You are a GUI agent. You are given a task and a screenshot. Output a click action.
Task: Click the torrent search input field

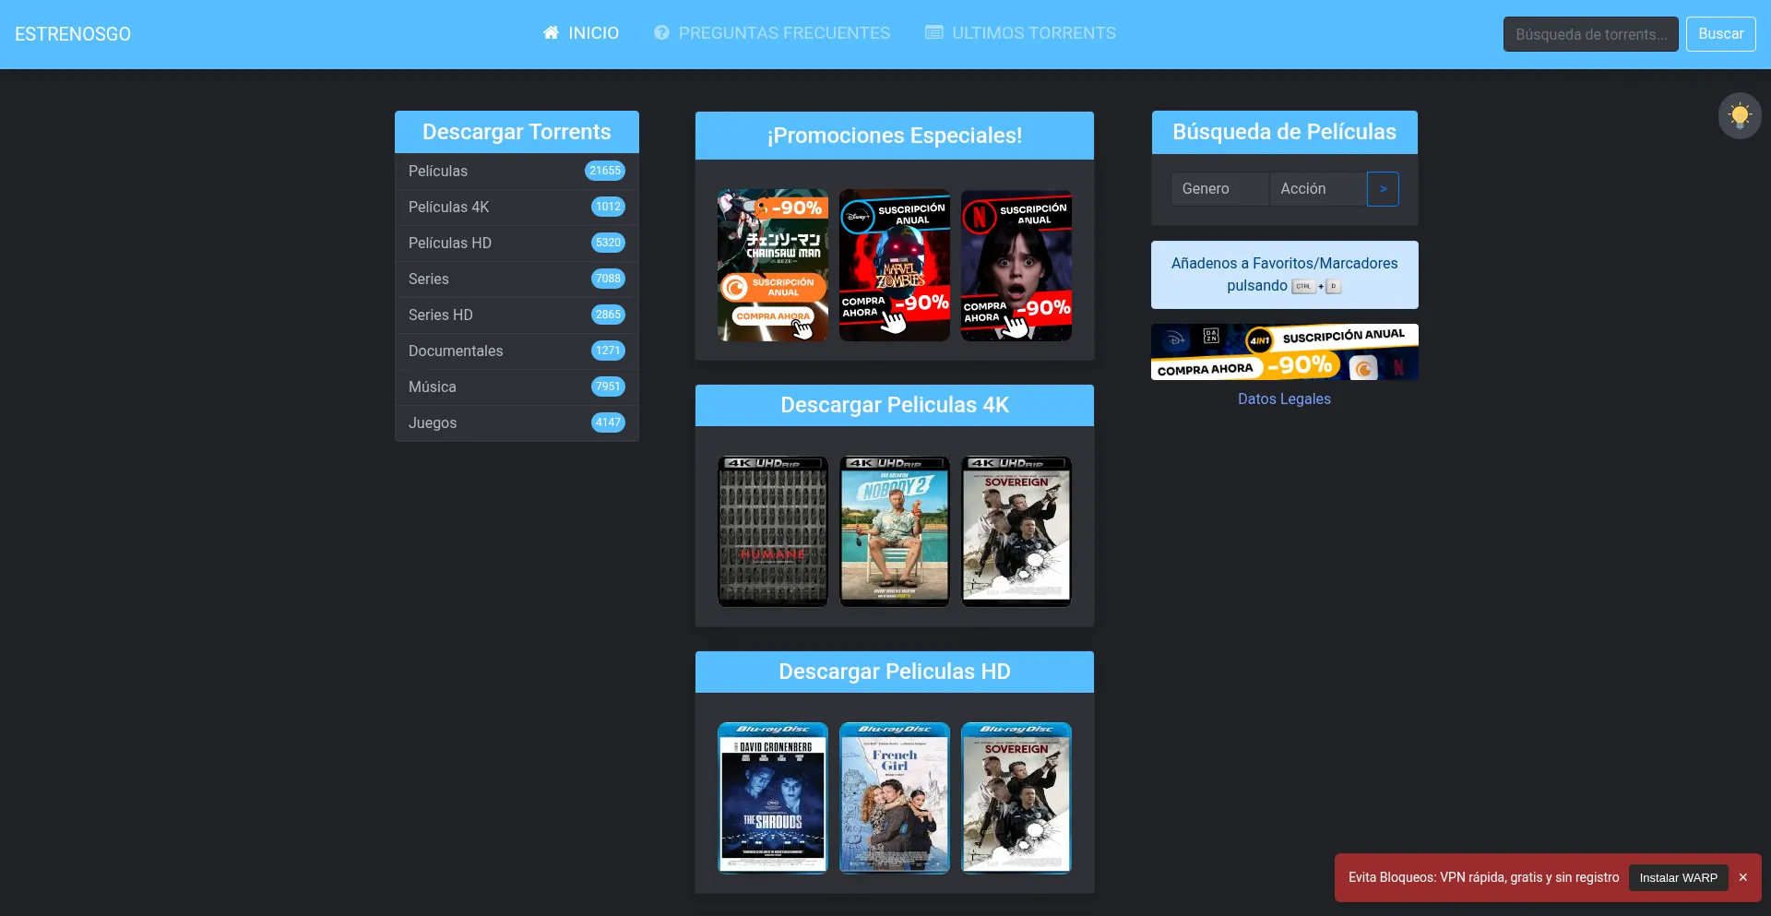(1589, 34)
